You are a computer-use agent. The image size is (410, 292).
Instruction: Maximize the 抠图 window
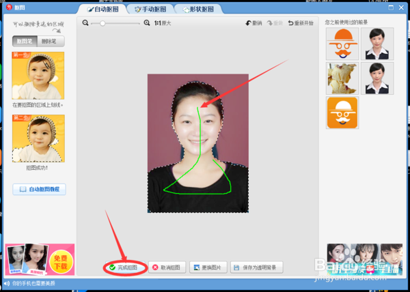point(391,8)
